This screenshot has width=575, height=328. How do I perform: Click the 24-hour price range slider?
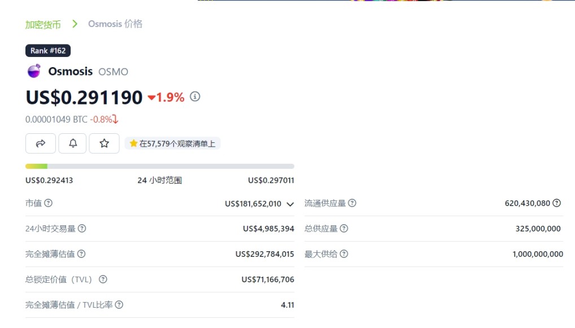pos(159,166)
